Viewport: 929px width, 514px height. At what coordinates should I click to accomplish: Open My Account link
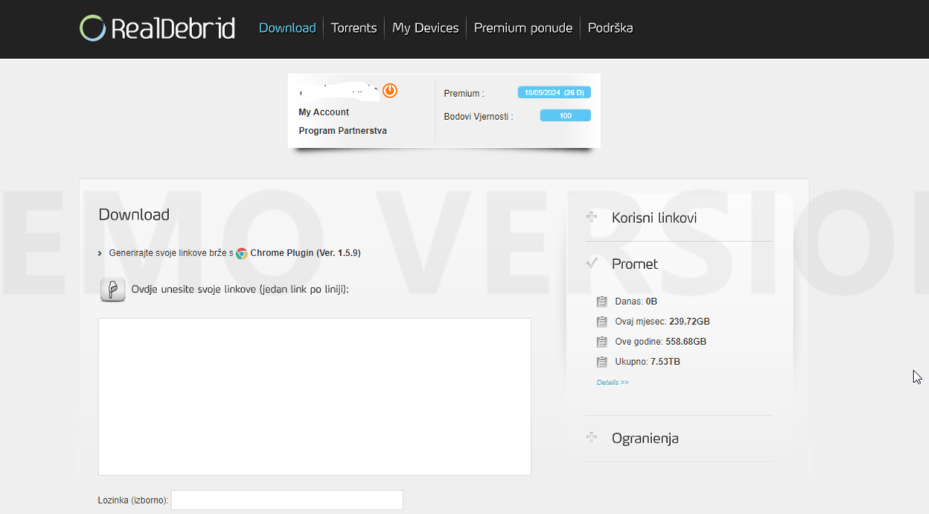324,112
